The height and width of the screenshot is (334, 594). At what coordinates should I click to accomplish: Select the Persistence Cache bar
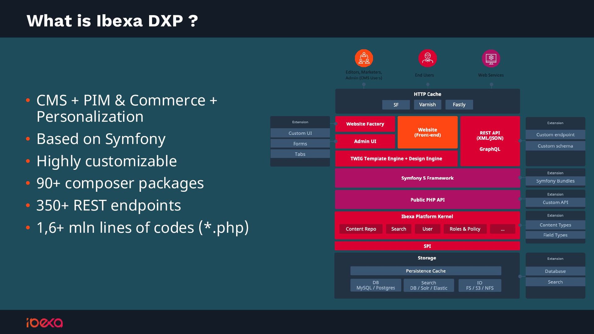pyautogui.click(x=426, y=271)
